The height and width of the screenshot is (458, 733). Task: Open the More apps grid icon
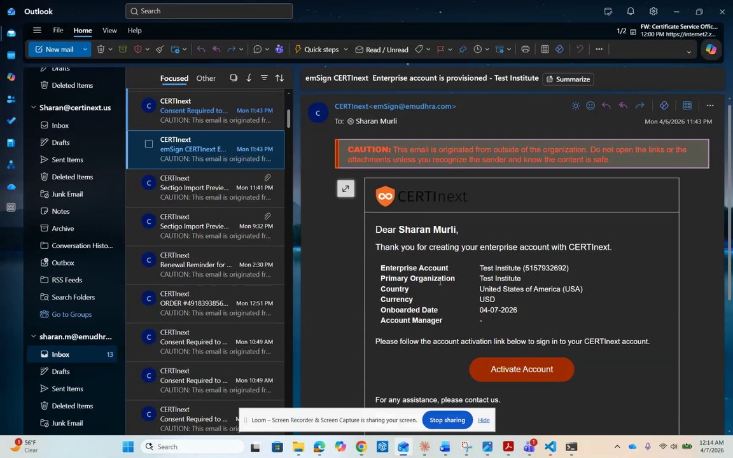11,207
